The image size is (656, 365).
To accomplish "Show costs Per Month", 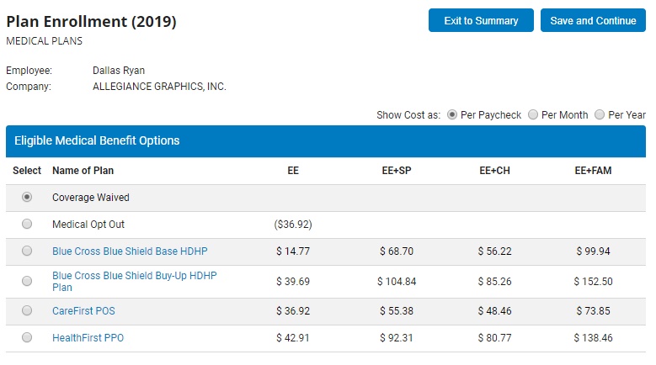I will [x=533, y=115].
